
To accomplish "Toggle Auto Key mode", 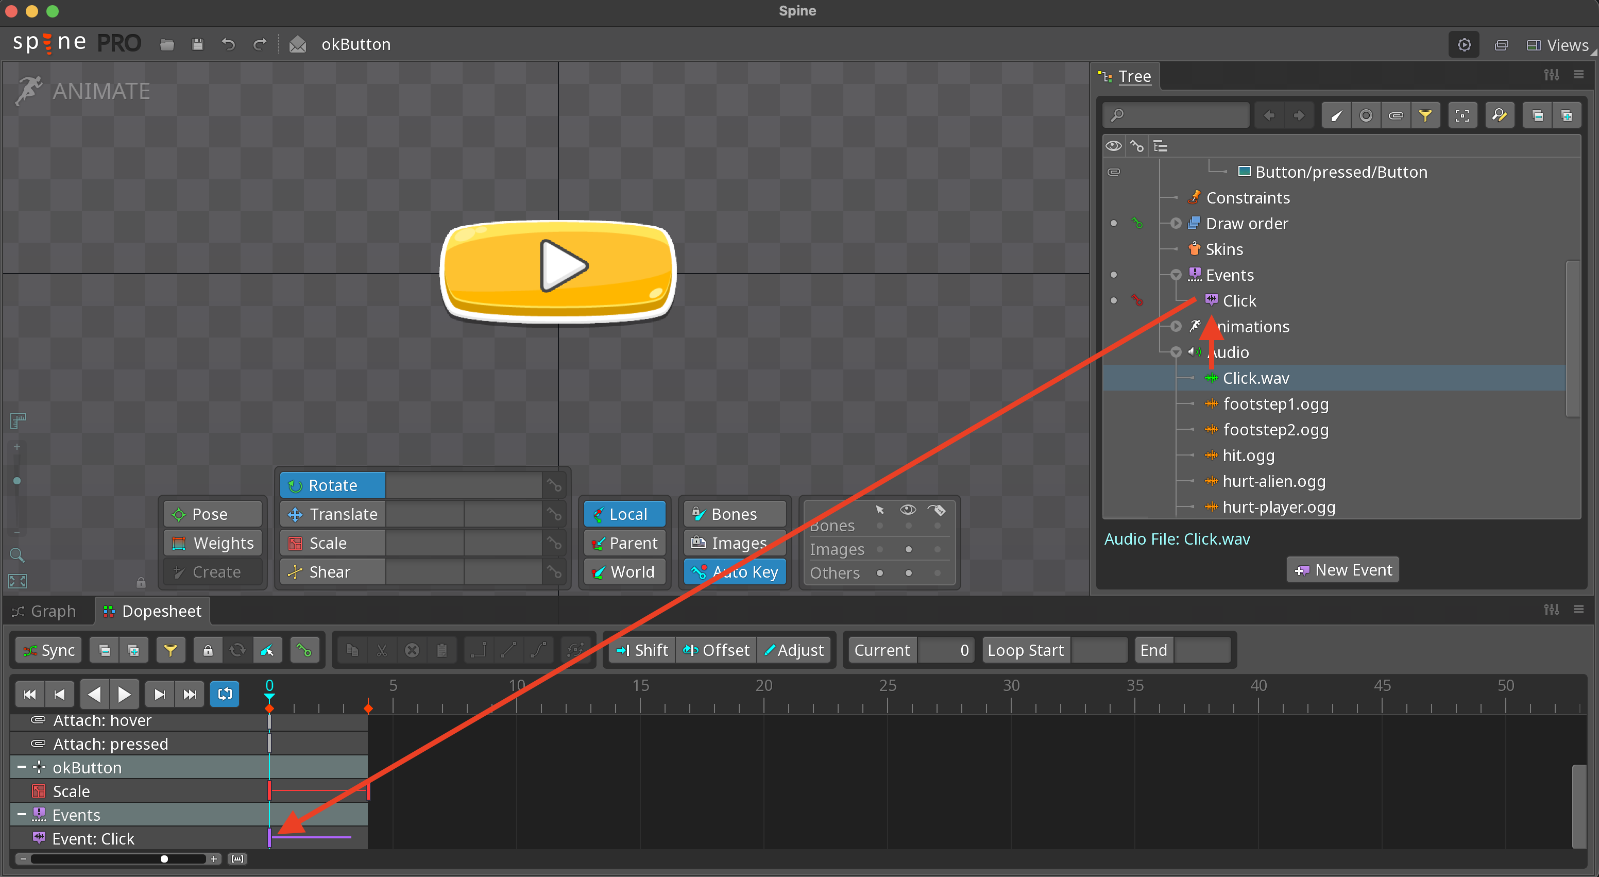I will [734, 571].
